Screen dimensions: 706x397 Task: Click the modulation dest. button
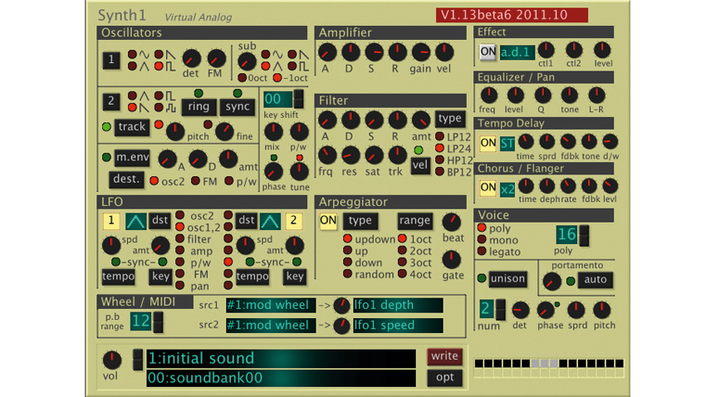point(126,179)
